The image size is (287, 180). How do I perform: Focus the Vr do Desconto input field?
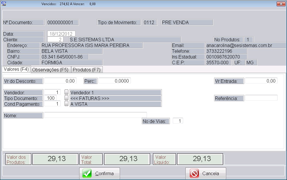click(60, 81)
